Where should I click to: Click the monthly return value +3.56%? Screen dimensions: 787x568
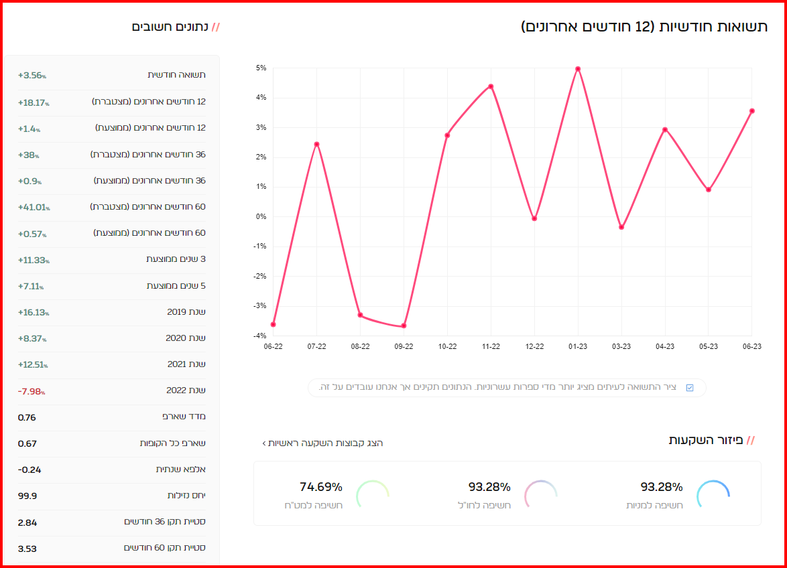pyautogui.click(x=32, y=76)
